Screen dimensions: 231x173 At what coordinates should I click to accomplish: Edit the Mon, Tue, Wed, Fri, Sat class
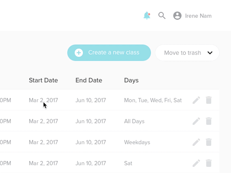(196, 100)
